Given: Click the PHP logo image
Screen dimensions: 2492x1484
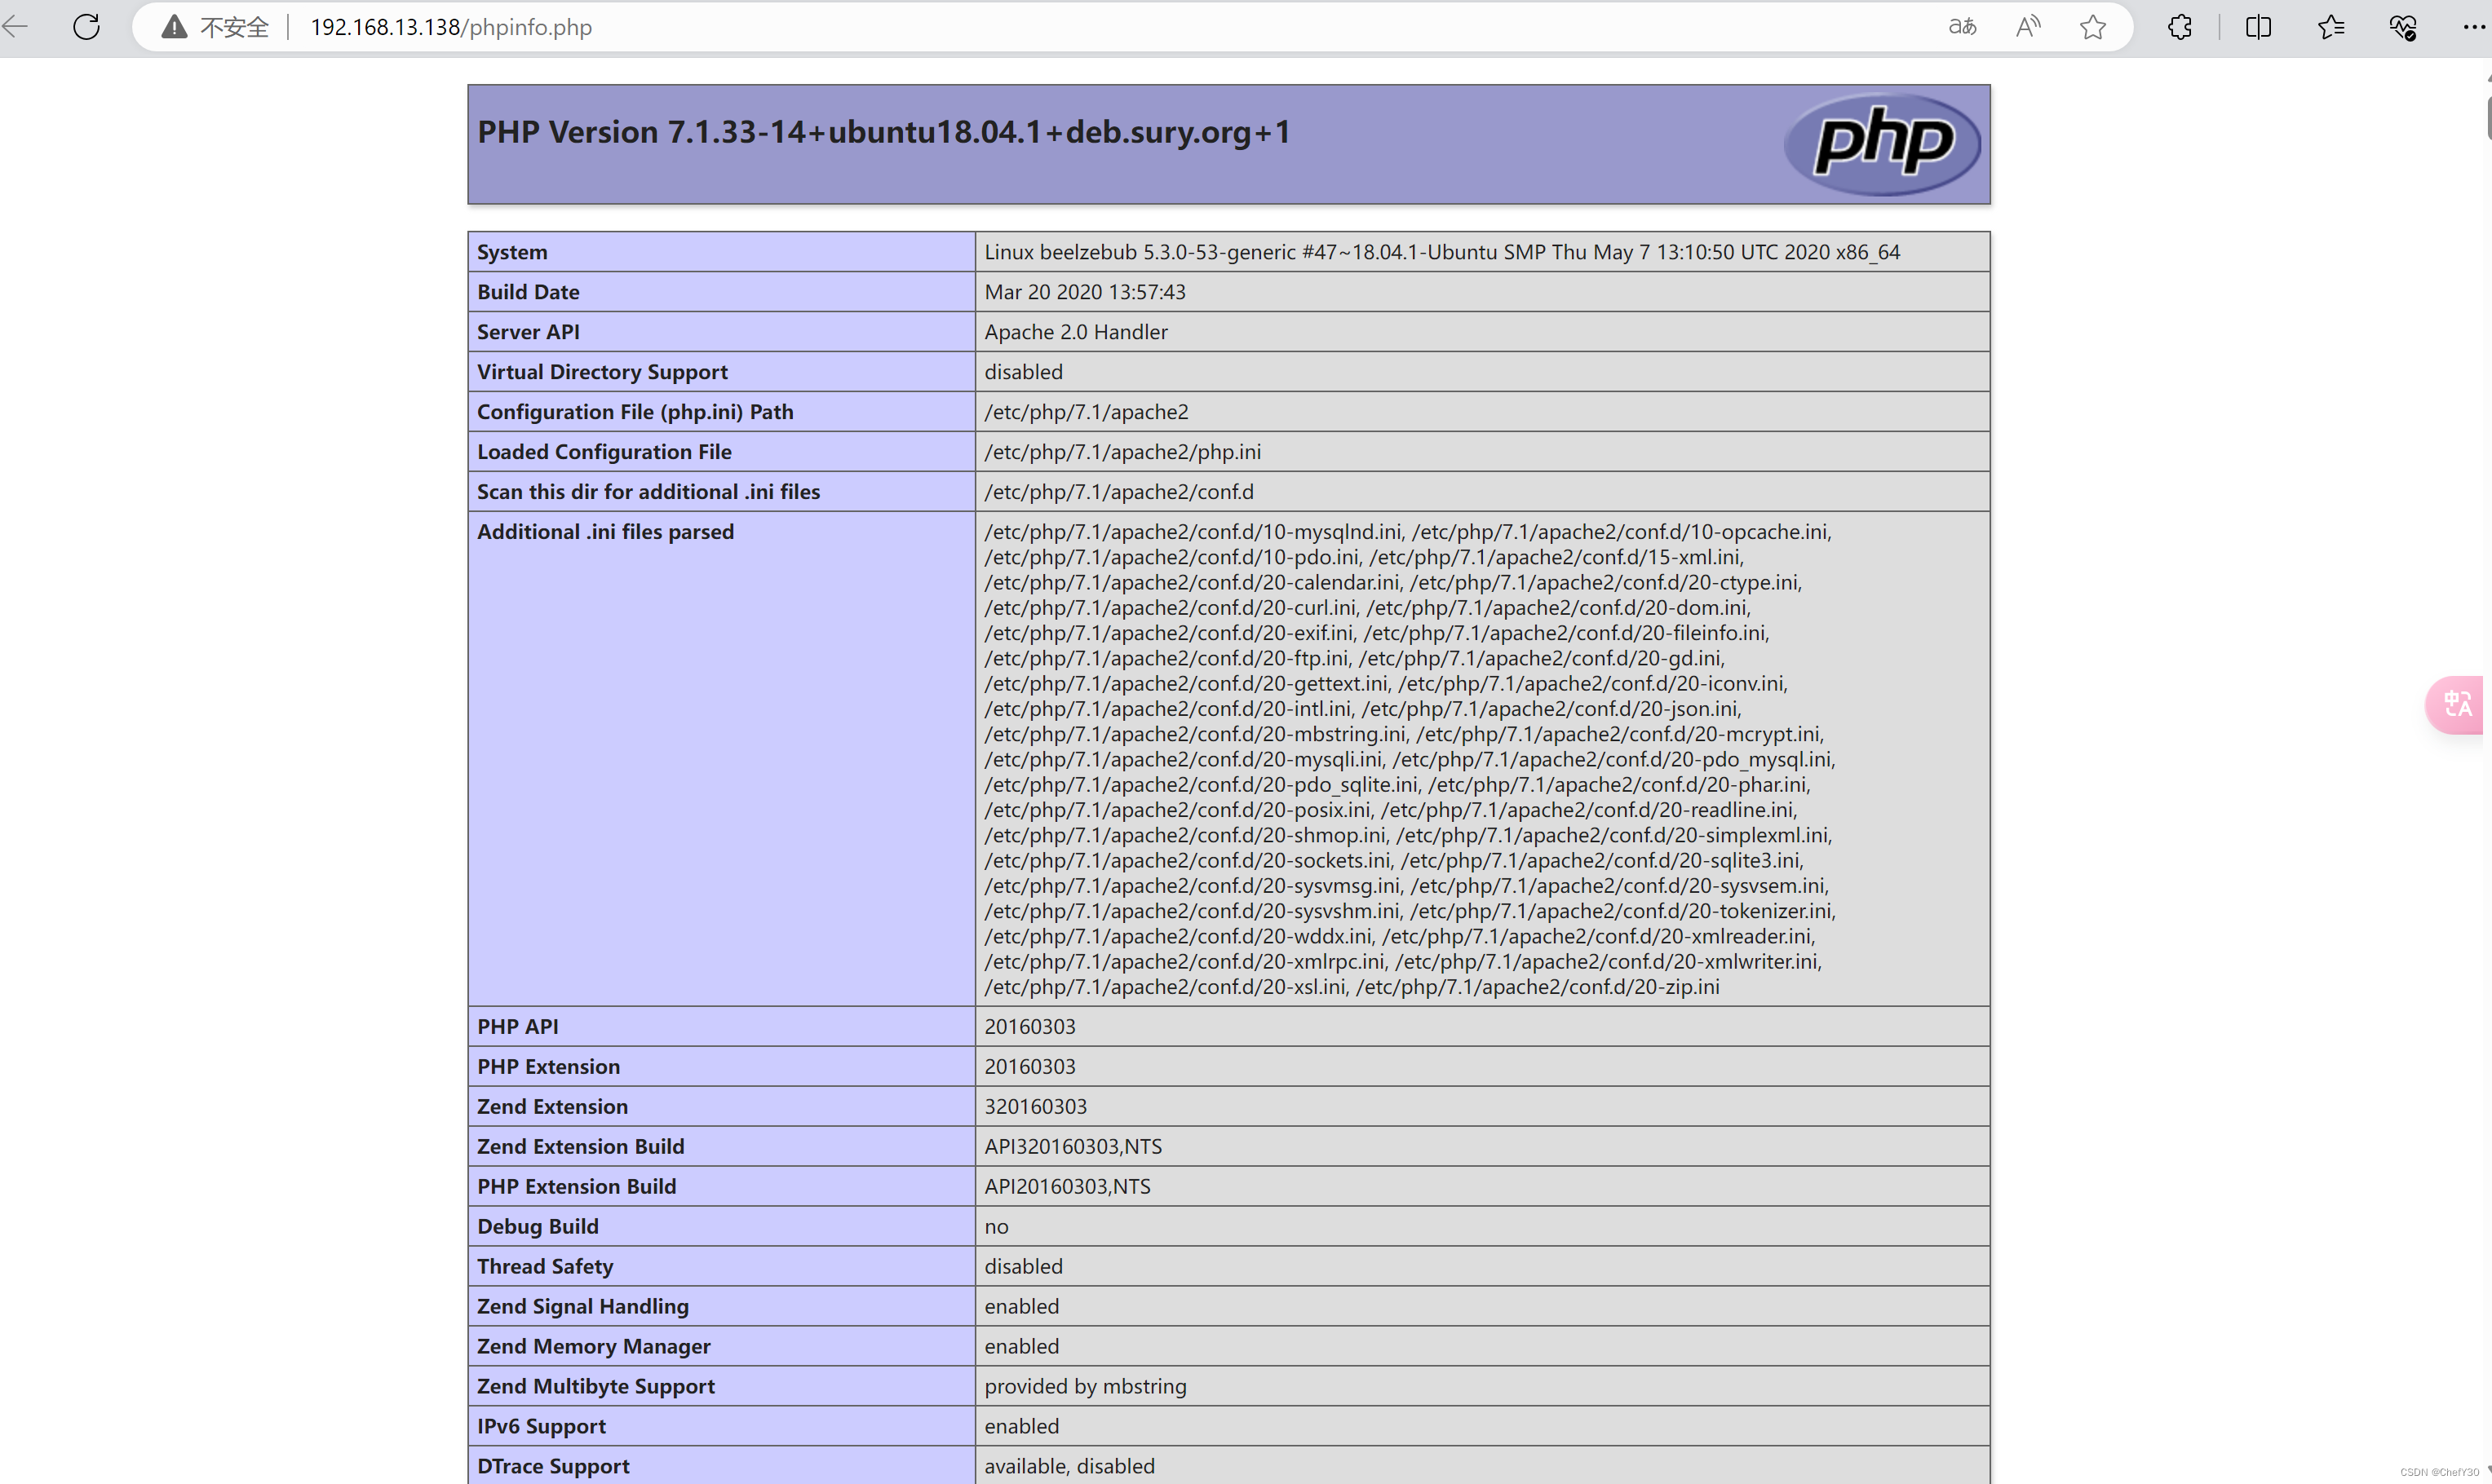Looking at the screenshot, I should [1882, 144].
